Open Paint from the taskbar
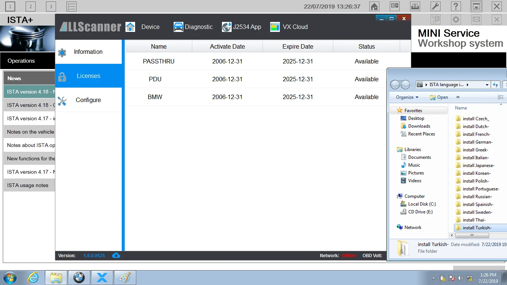The width and height of the screenshot is (507, 285). tap(125, 278)
